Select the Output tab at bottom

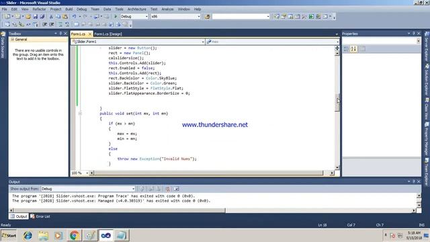click(19, 216)
